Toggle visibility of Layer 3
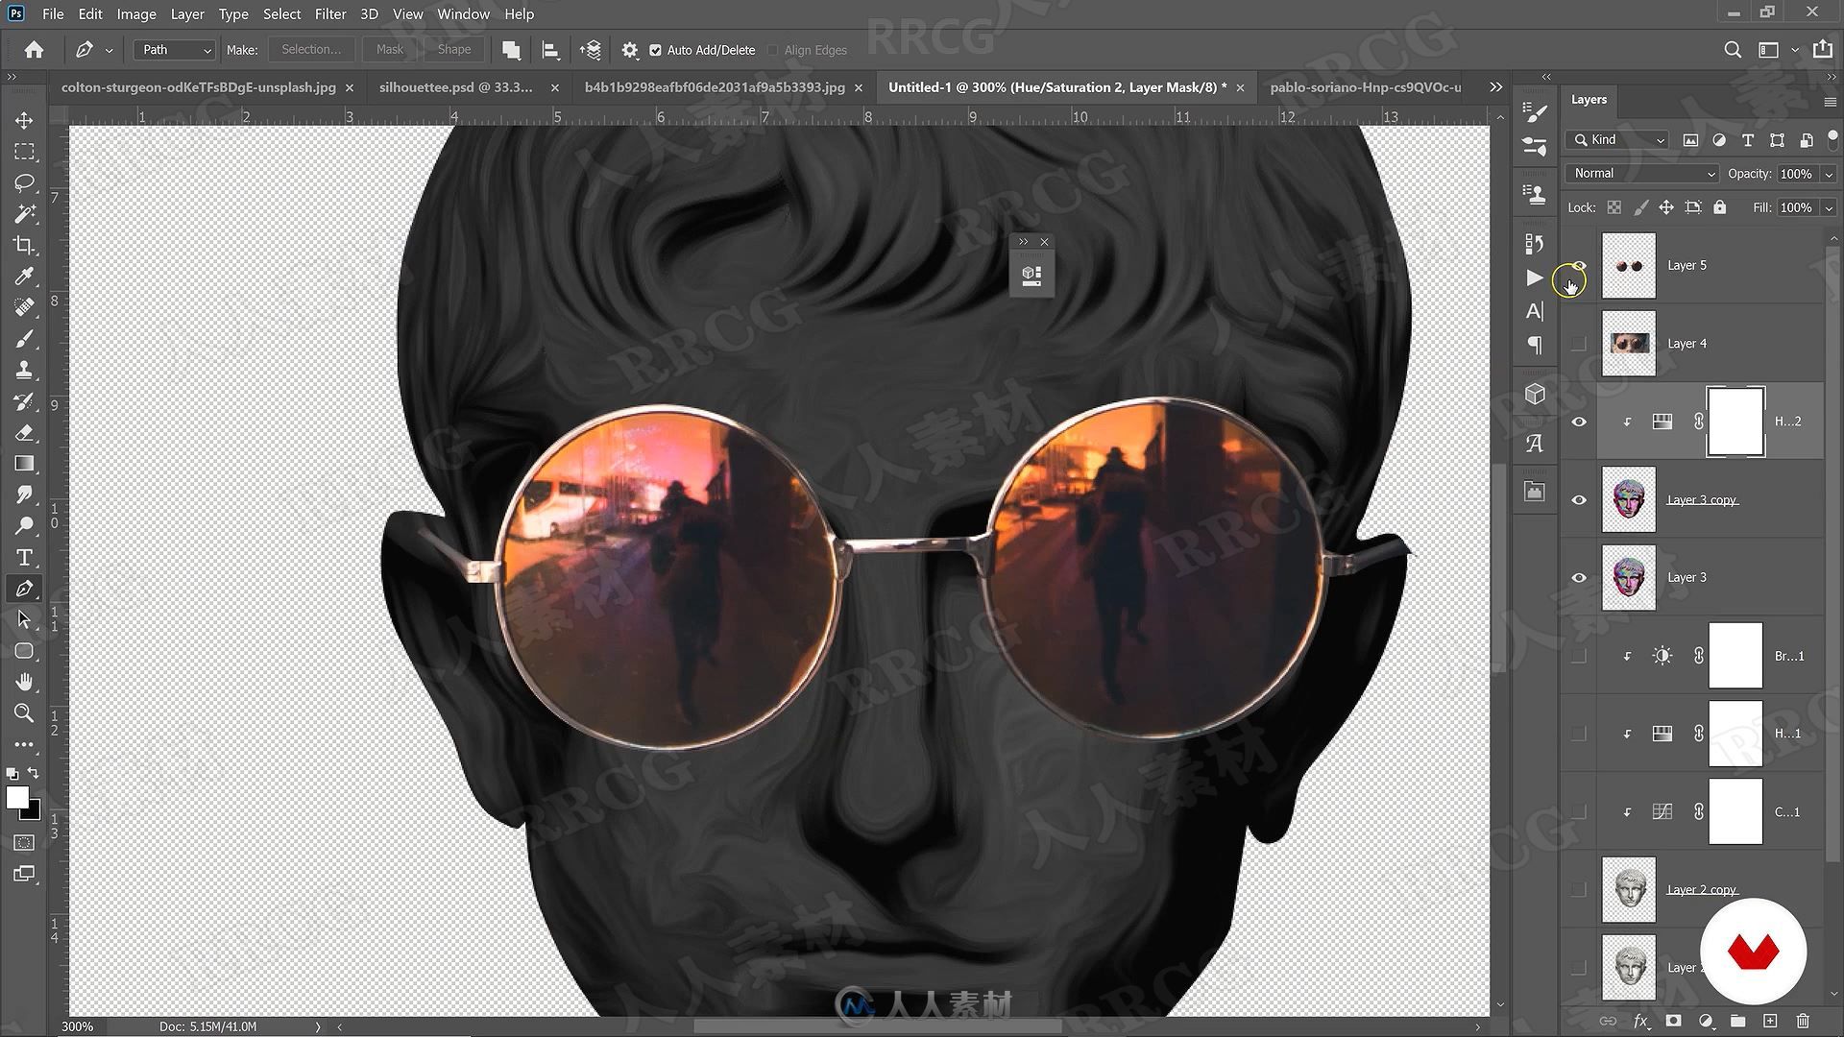This screenshot has height=1037, width=1844. coord(1579,577)
